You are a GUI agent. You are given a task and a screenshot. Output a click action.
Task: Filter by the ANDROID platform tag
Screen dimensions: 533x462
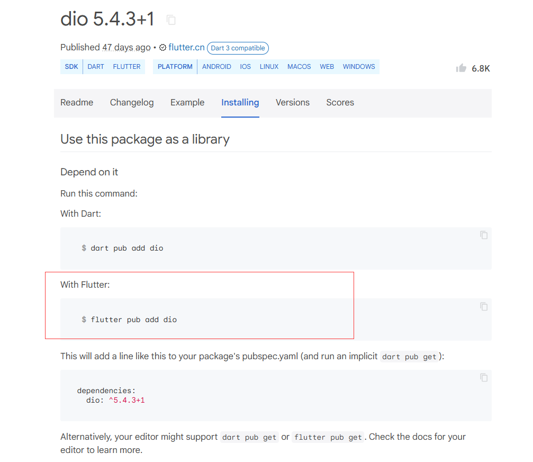tap(216, 67)
